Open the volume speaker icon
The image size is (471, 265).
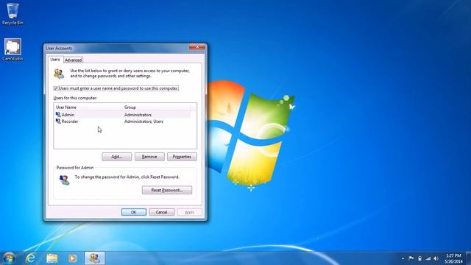coord(436,258)
